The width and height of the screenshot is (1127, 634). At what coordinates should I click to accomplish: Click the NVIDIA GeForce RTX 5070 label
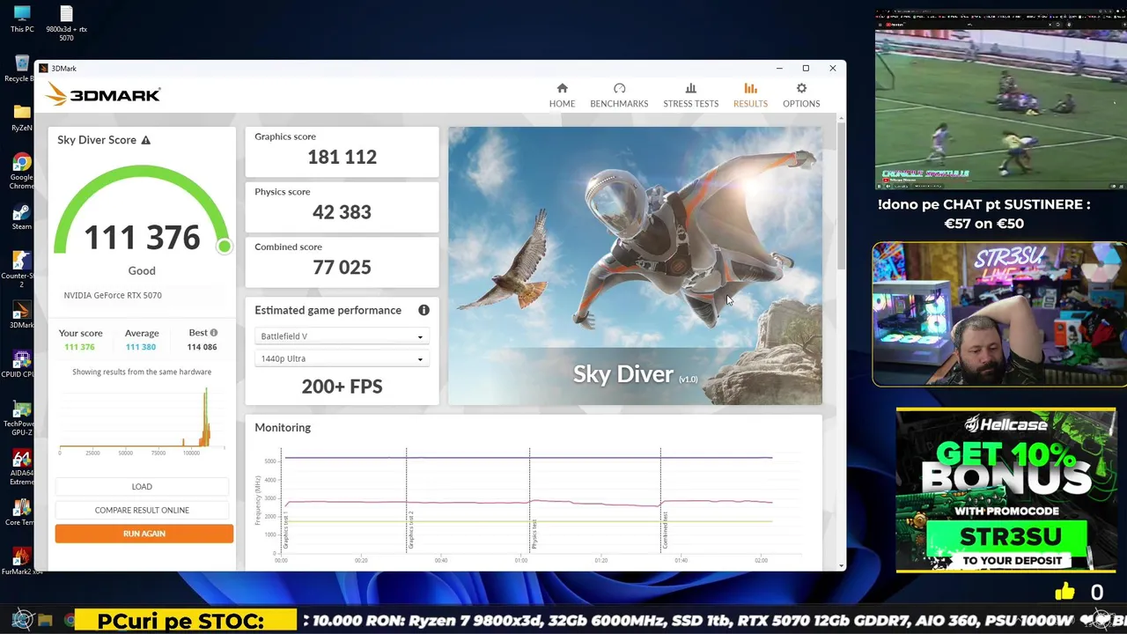click(x=113, y=295)
